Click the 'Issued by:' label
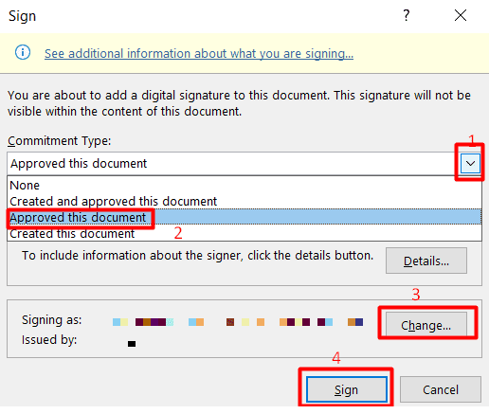 coord(49,340)
